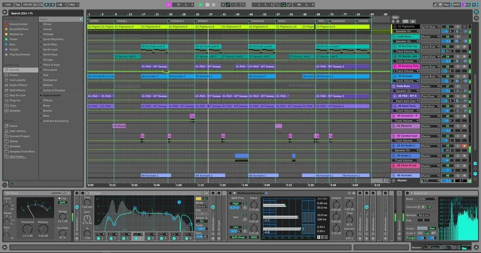This screenshot has height=253, width=481.
Task: Unfold Pads Buss group track
Action: click(x=393, y=86)
